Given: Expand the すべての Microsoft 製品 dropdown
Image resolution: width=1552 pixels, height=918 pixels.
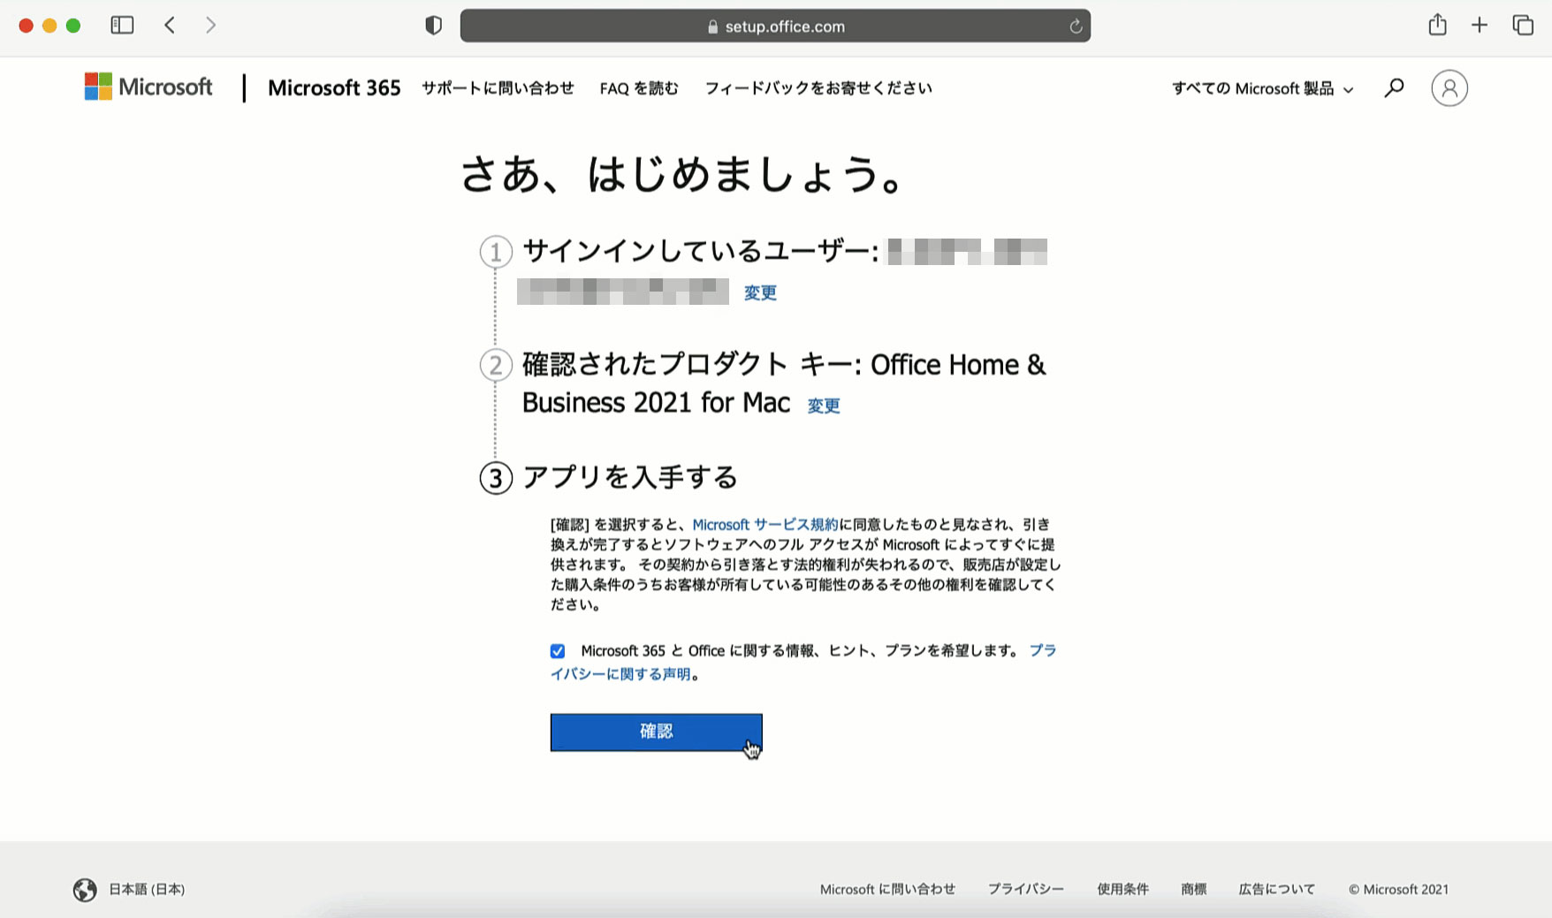Looking at the screenshot, I should point(1262,88).
